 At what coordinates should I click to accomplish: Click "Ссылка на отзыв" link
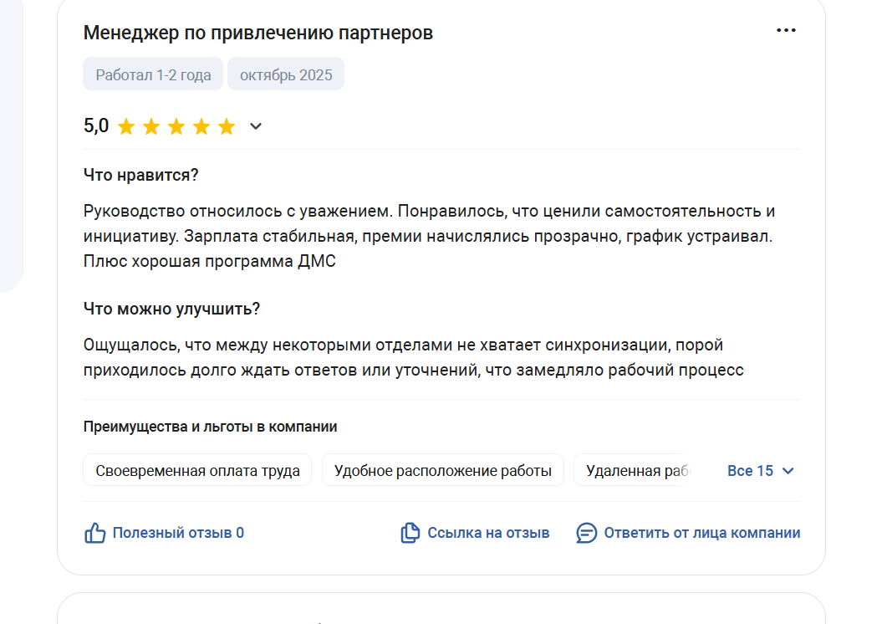pos(488,533)
